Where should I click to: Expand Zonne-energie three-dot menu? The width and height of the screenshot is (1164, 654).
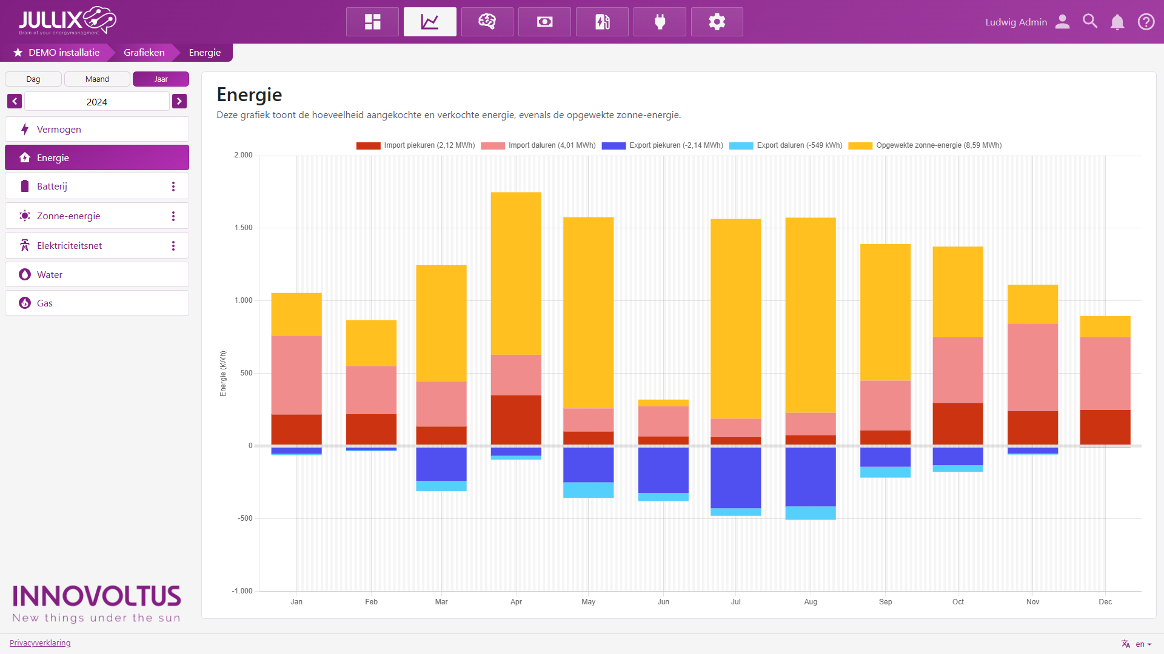click(173, 216)
